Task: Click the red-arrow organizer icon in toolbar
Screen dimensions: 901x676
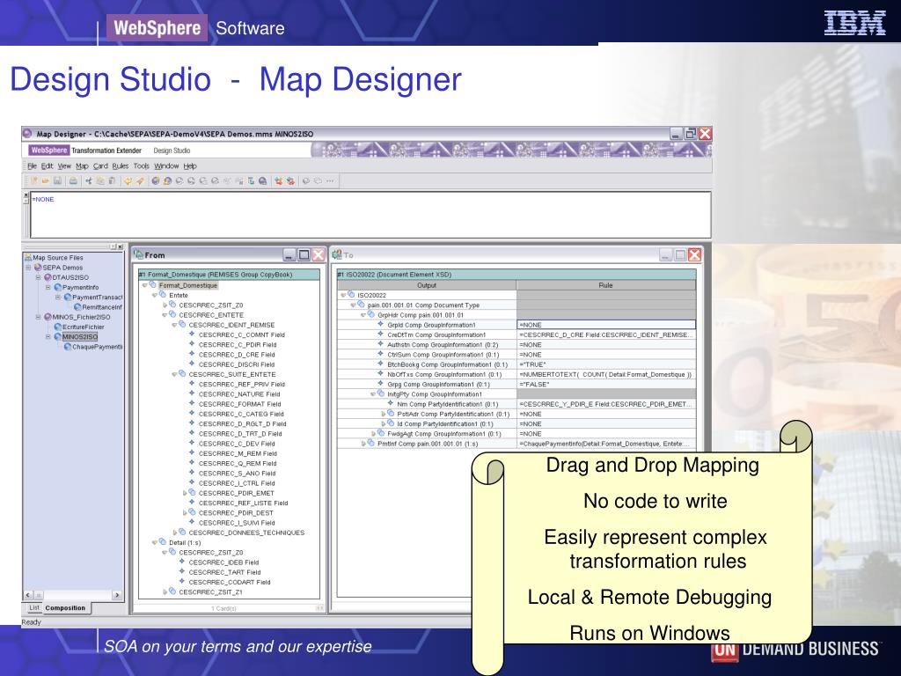Action: click(279, 181)
